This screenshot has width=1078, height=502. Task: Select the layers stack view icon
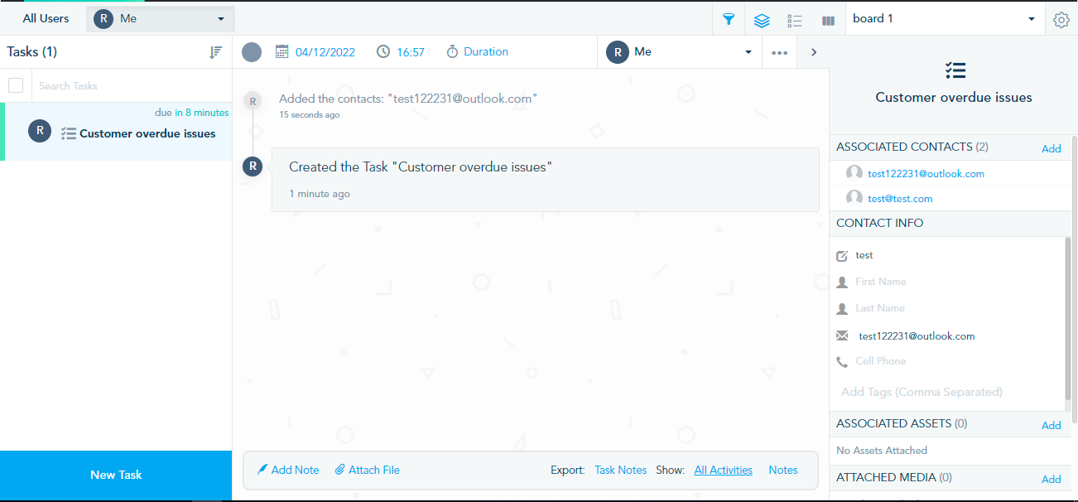click(762, 20)
